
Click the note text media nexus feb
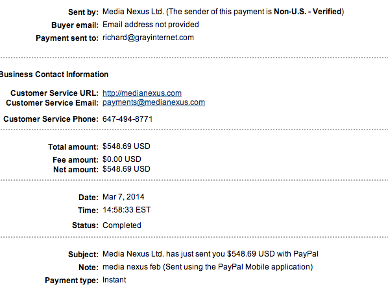[x=132, y=267]
